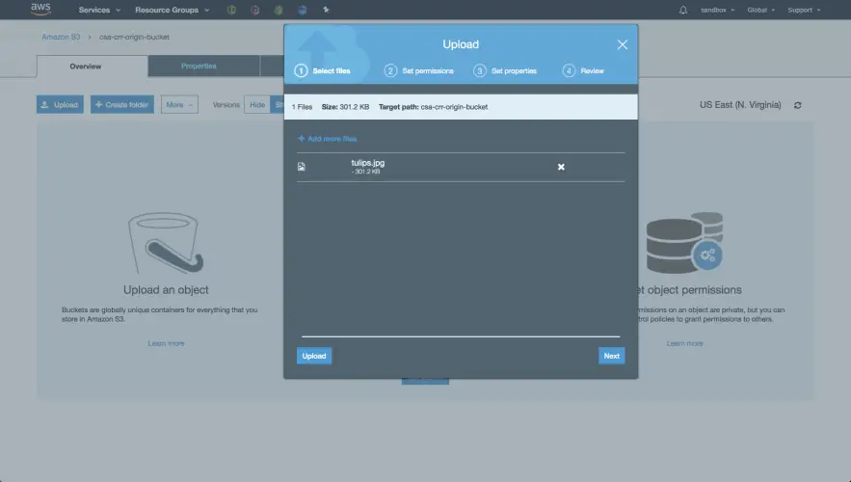The width and height of the screenshot is (851, 482).
Task: Click the image file icon for tulips.jpg
Action: coord(302,167)
